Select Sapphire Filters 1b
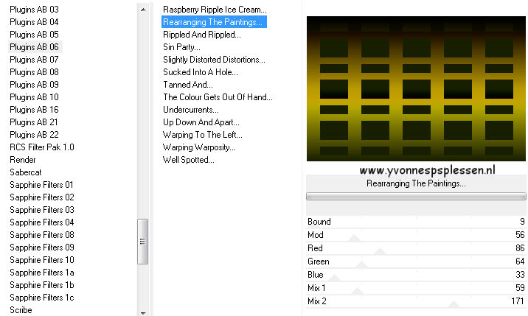Screen dimensions: 528x316 tap(42, 285)
